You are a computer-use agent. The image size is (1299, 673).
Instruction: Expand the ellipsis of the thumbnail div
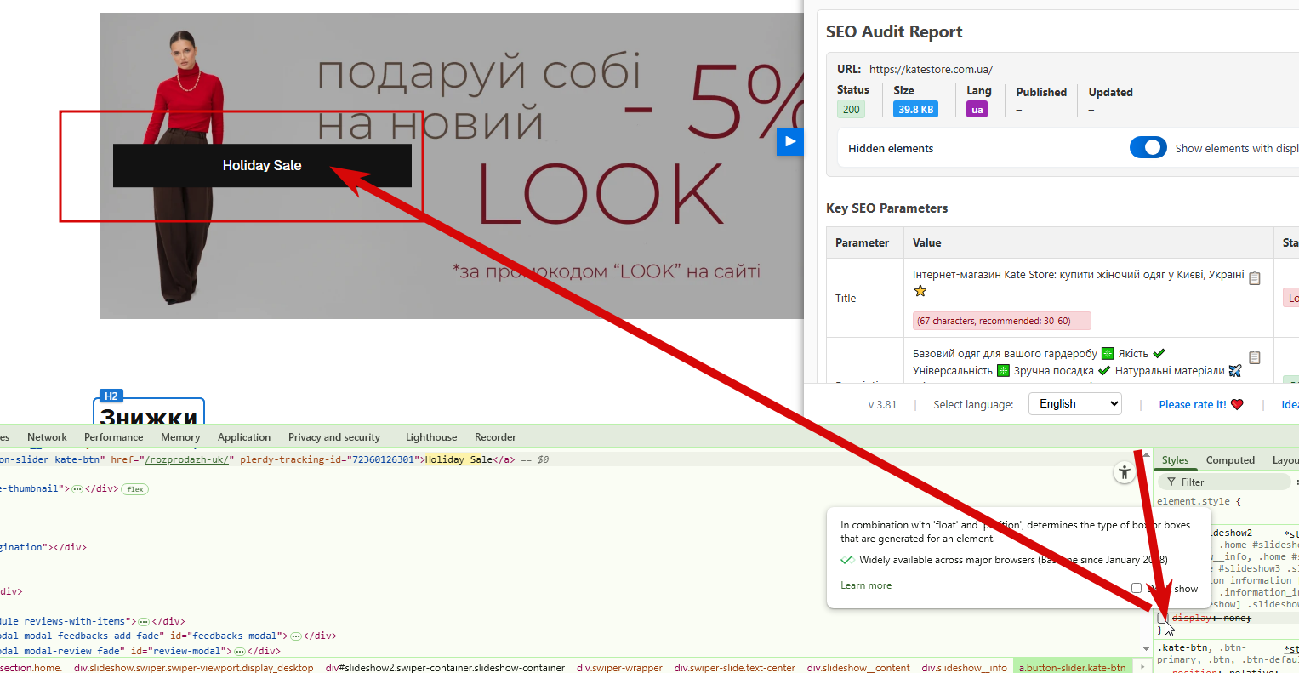pyautogui.click(x=77, y=489)
